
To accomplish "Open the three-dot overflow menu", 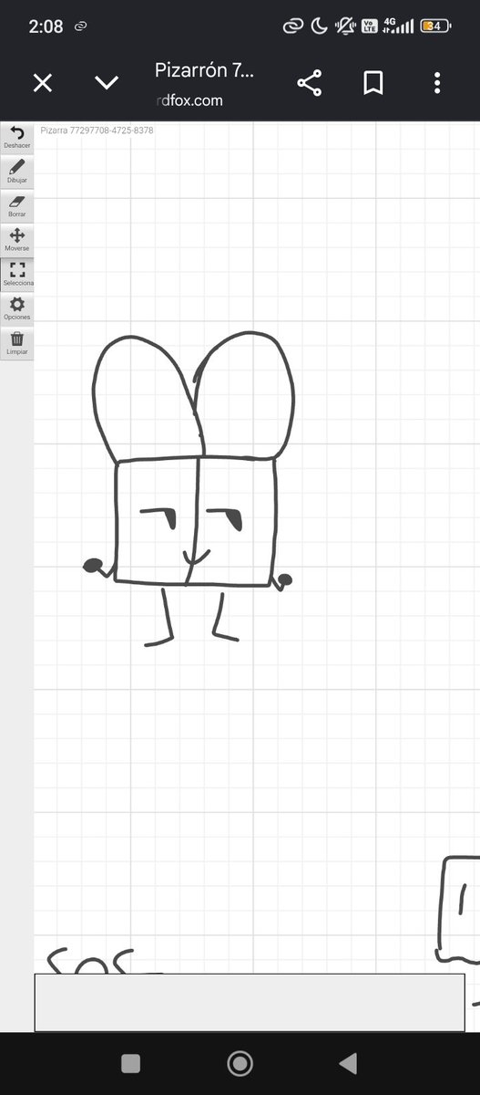I will point(437,83).
